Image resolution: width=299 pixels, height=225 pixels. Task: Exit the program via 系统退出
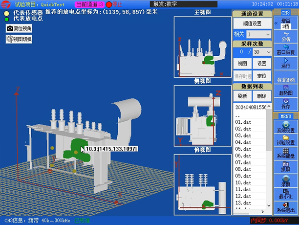pos(286,207)
